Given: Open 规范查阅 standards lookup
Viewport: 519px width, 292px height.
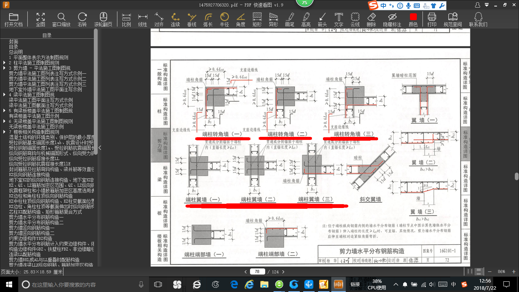Looking at the screenshot, I should [x=453, y=19].
